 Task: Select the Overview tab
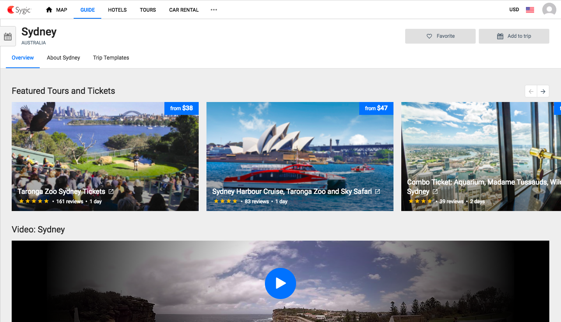pos(23,58)
